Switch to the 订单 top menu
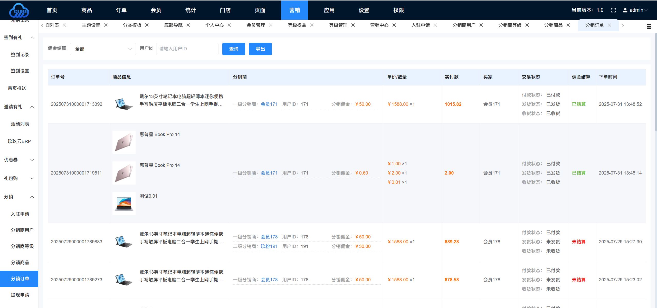 121,10
